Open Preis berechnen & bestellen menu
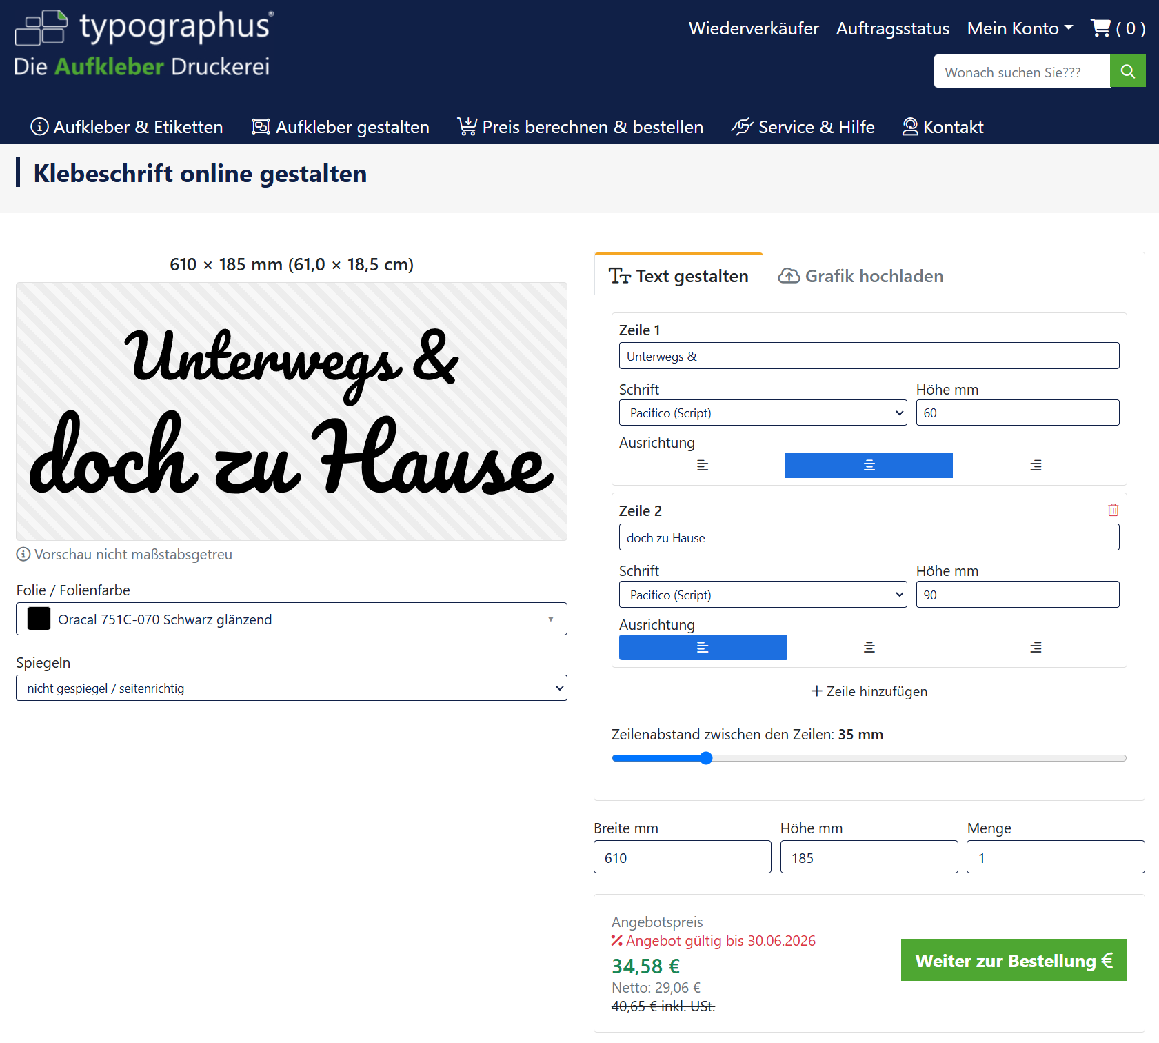Viewport: 1159px width, 1043px height. click(x=581, y=127)
